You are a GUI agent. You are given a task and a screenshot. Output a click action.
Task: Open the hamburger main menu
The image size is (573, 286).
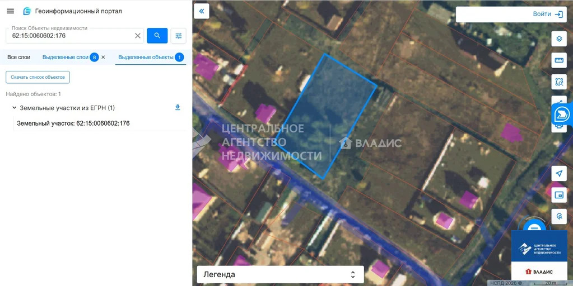11,11
